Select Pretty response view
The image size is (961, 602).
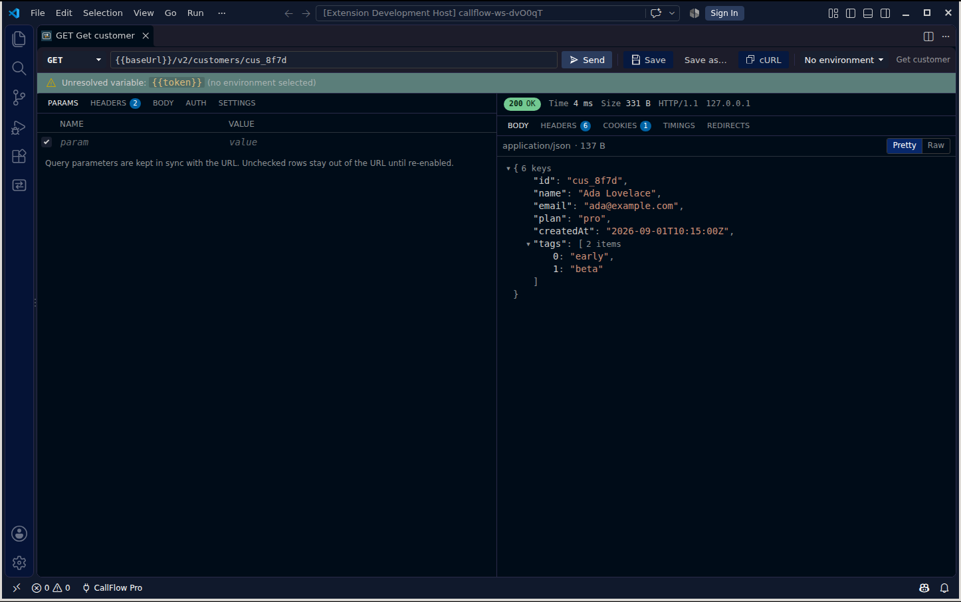(905, 145)
